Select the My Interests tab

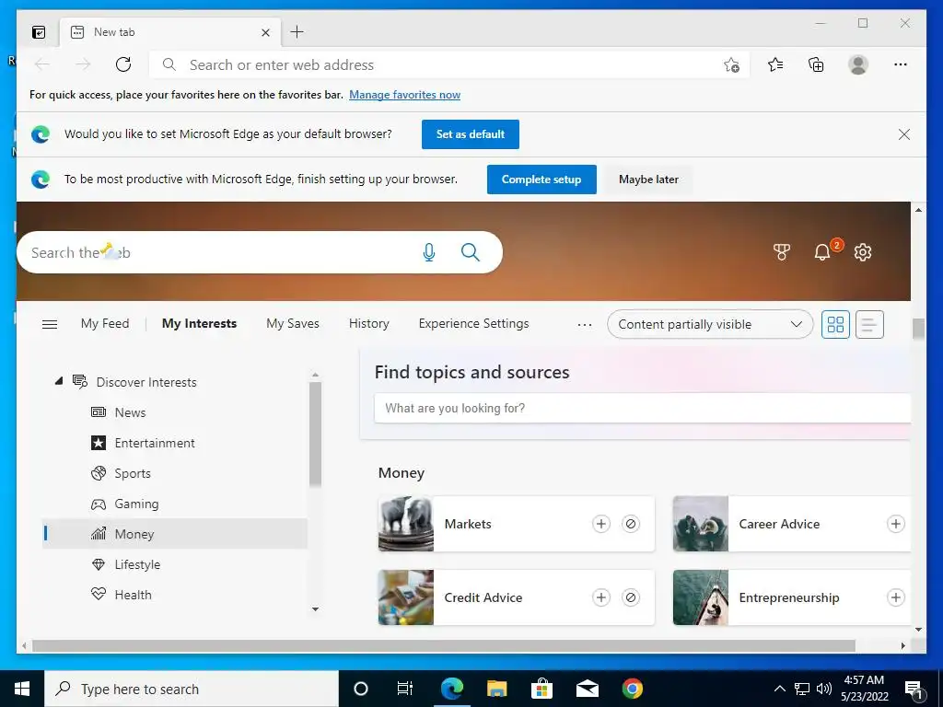199,323
